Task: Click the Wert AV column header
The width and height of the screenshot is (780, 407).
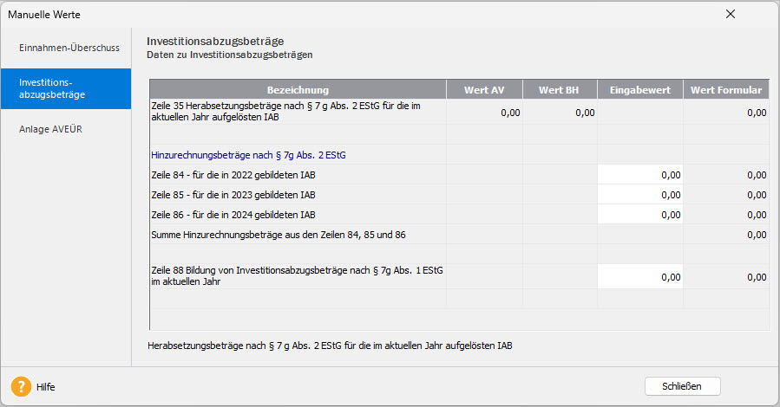Action: (x=484, y=90)
